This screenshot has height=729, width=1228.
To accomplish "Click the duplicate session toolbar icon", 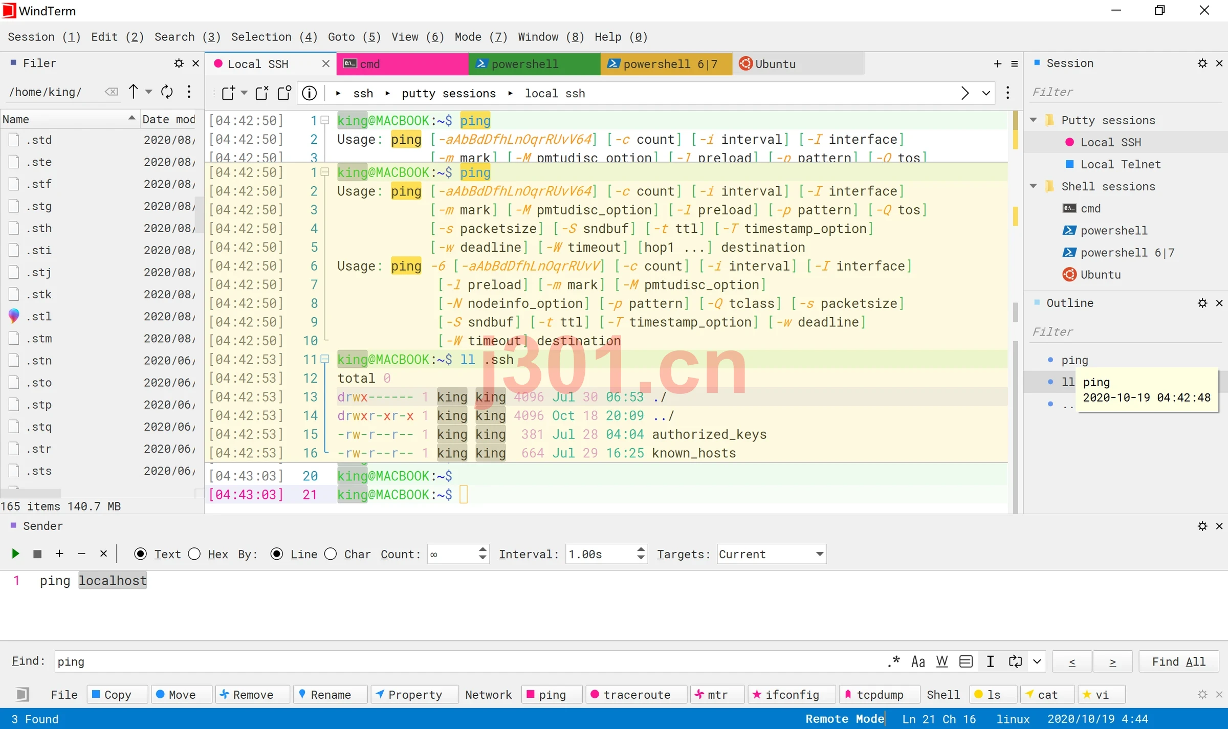I will [284, 93].
